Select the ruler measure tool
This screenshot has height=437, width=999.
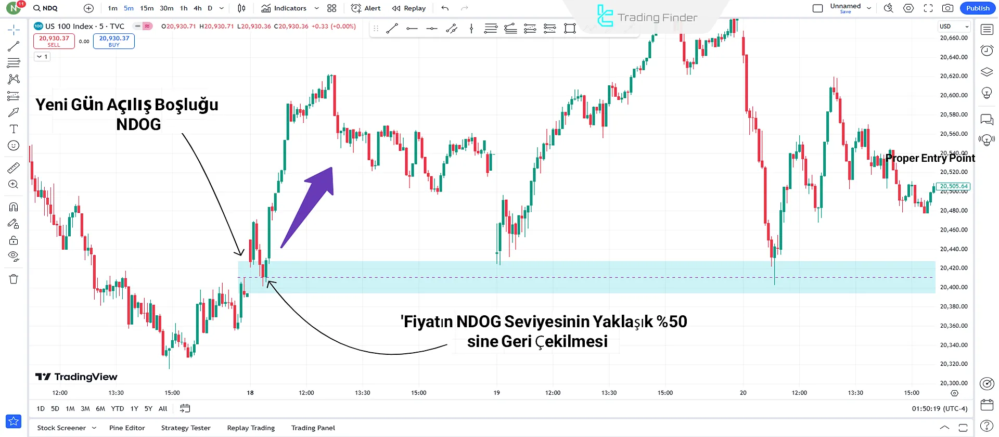click(14, 168)
